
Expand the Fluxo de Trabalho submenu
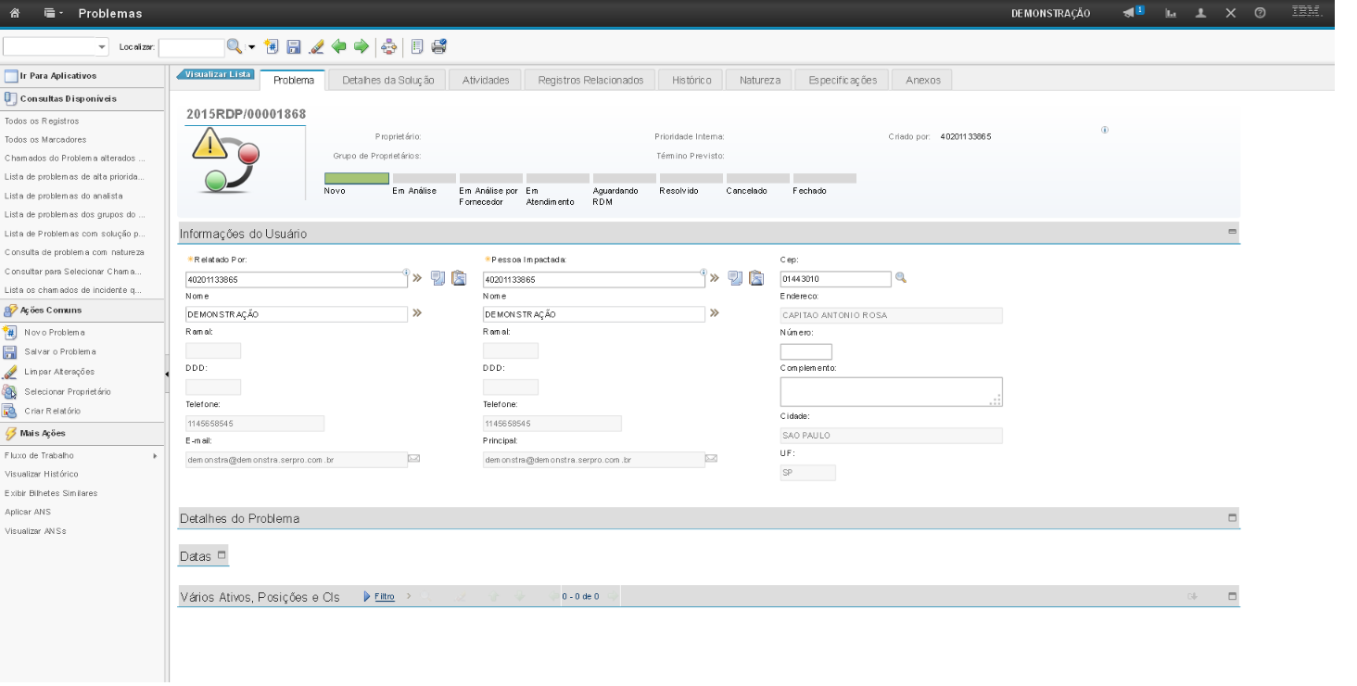click(x=155, y=456)
